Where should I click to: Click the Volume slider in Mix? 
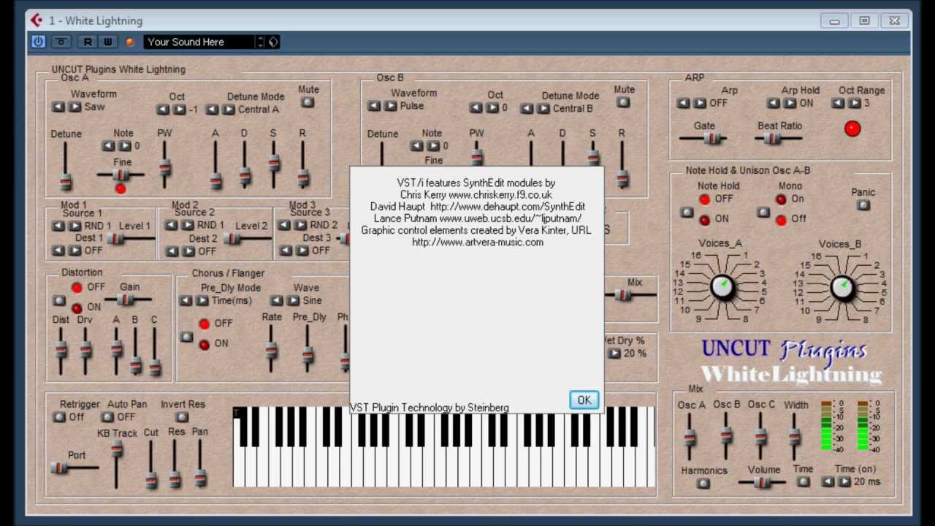(762, 482)
